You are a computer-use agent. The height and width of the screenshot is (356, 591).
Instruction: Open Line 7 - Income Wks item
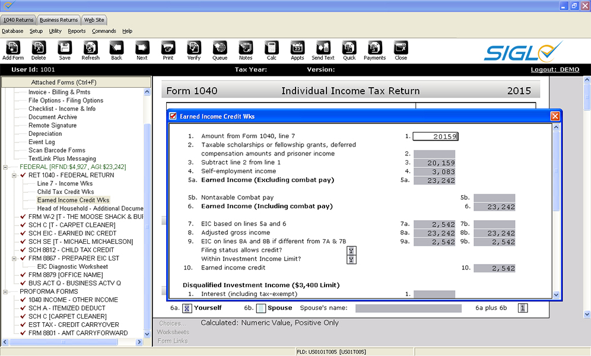click(65, 183)
